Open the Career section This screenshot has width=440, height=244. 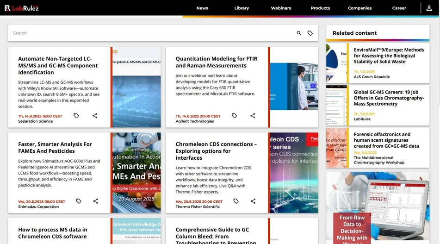pyautogui.click(x=399, y=8)
